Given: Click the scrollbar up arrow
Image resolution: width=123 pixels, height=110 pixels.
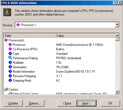Looking at the screenshot, I should [x=117, y=35].
